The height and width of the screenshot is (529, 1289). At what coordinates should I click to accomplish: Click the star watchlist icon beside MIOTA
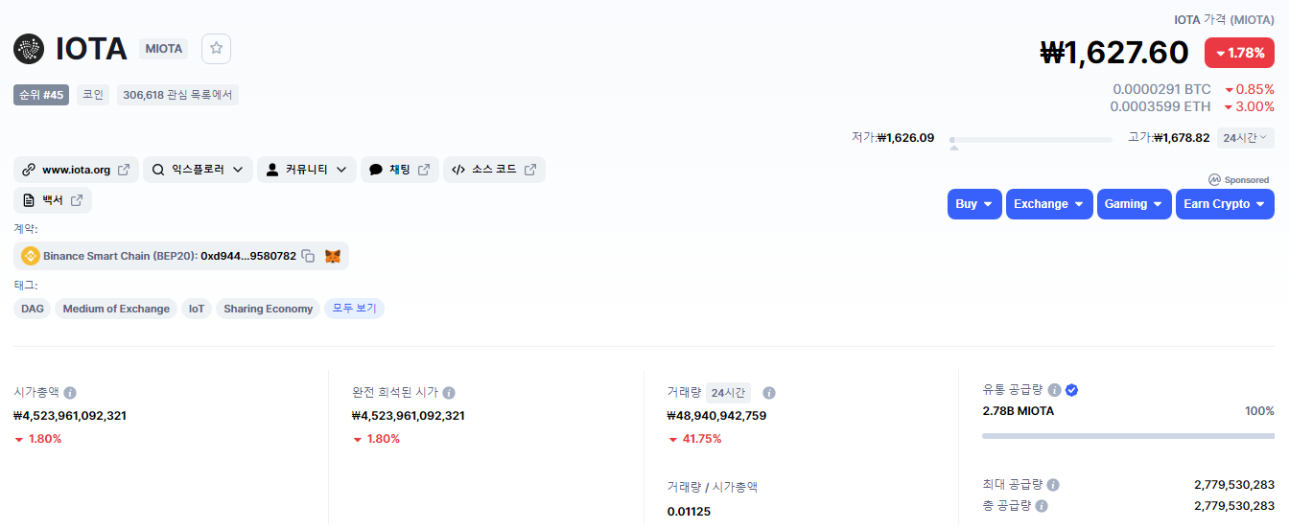tap(216, 48)
